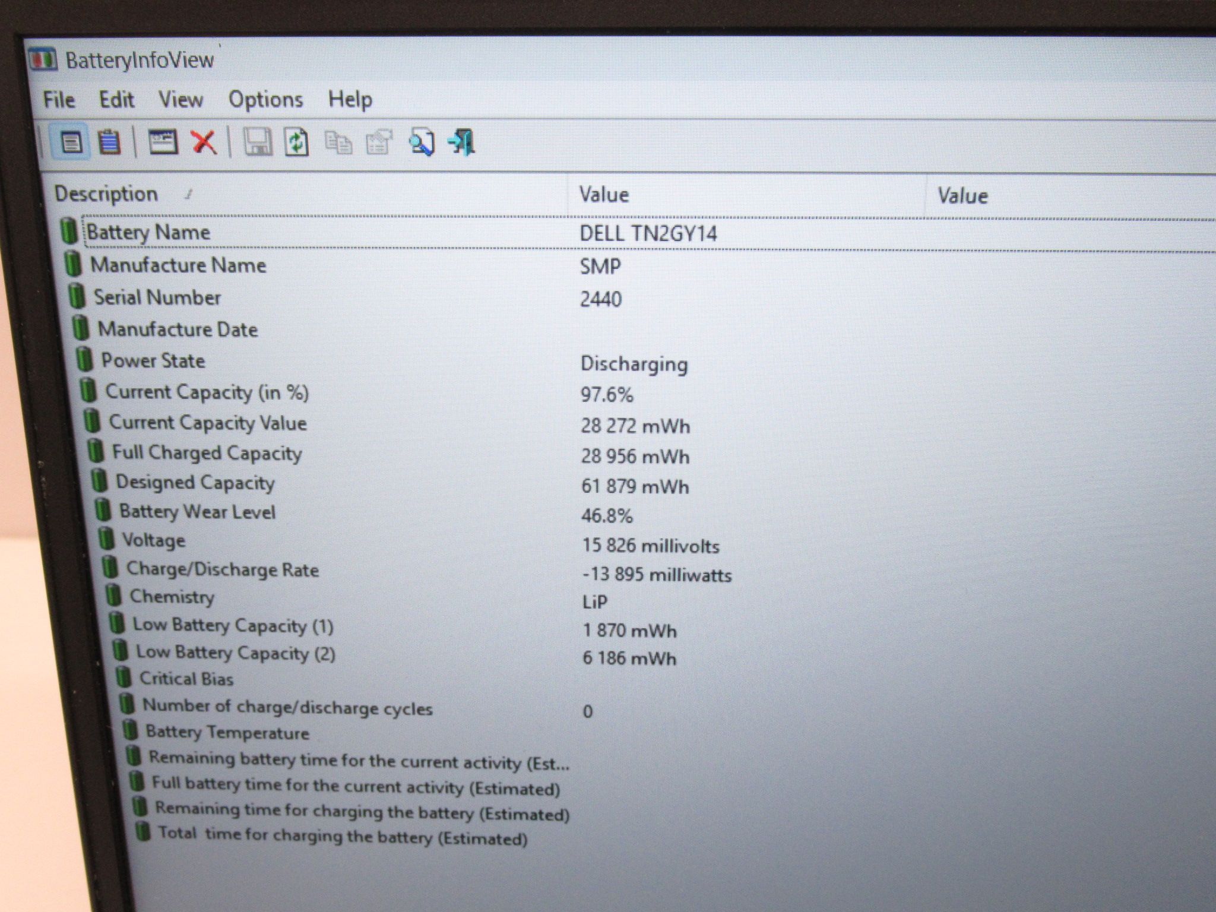Screen dimensions: 1216x912
Task: Select the Chemistry row label
Action: [x=172, y=596]
